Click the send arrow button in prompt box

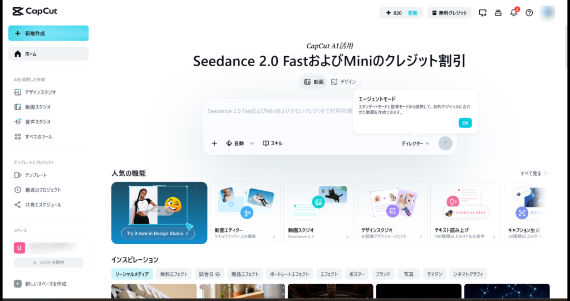pyautogui.click(x=445, y=143)
